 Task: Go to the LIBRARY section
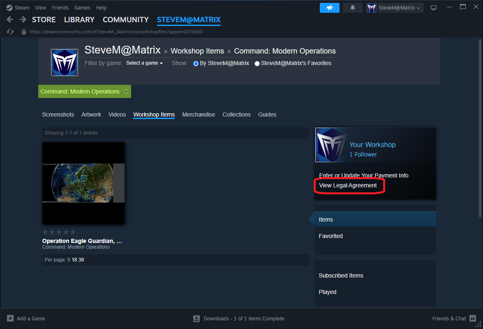click(79, 20)
